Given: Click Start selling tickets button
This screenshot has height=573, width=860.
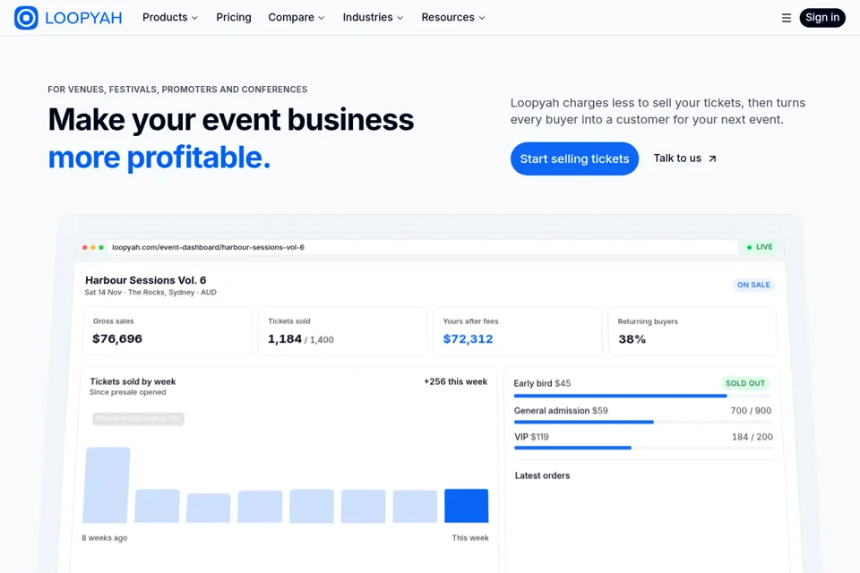Looking at the screenshot, I should pos(574,159).
